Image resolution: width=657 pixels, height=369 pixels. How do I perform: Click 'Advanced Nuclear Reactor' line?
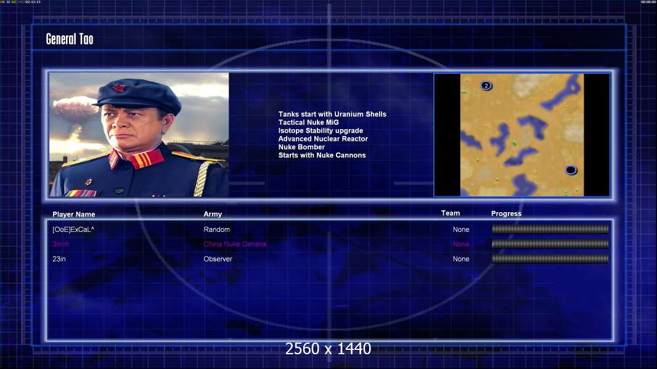pyautogui.click(x=323, y=139)
